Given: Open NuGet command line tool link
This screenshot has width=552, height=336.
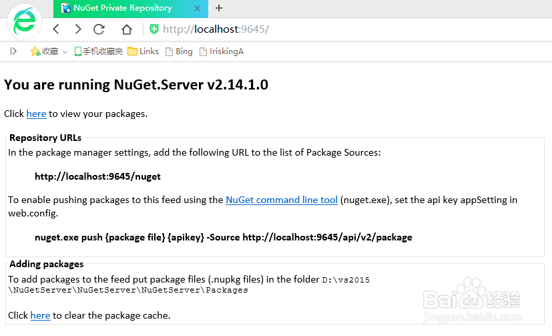Looking at the screenshot, I should coord(282,200).
